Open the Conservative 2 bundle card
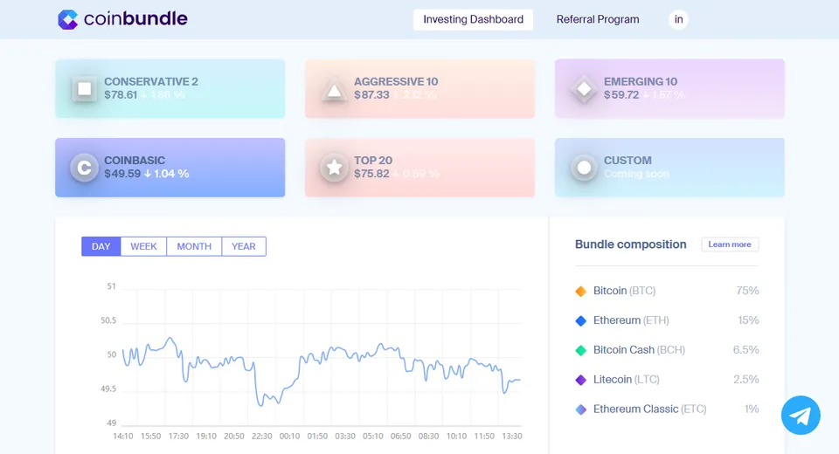The image size is (839, 454). [170, 89]
